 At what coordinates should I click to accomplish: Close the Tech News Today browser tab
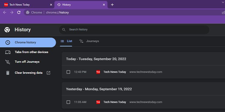[x=51, y=5]
